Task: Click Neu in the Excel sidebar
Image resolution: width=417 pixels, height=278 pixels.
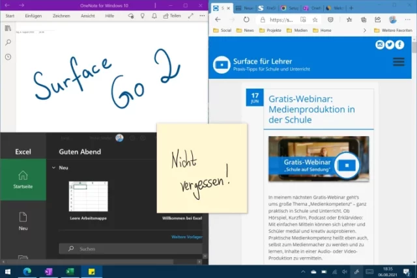Action: [x=23, y=221]
